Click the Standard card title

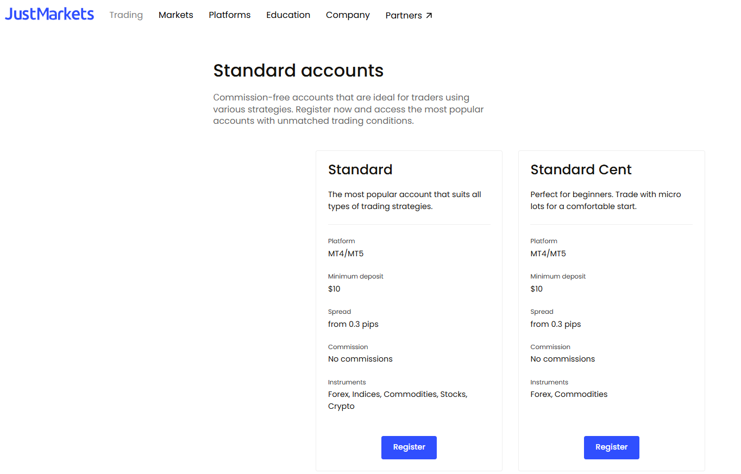click(x=360, y=169)
